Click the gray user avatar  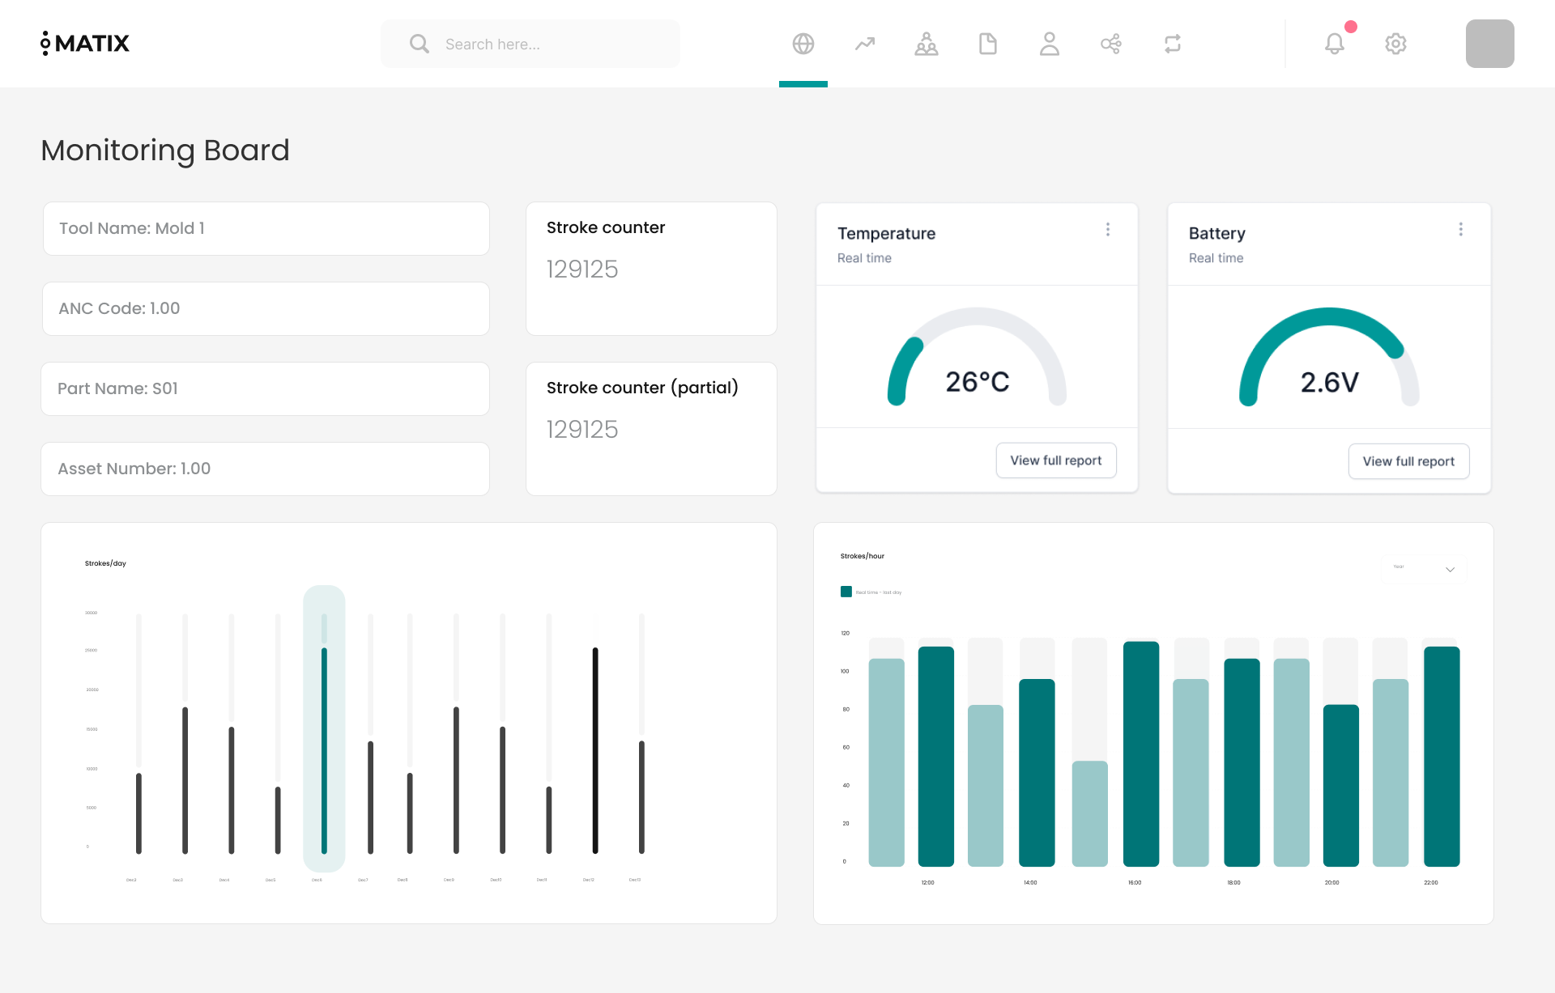point(1489,44)
